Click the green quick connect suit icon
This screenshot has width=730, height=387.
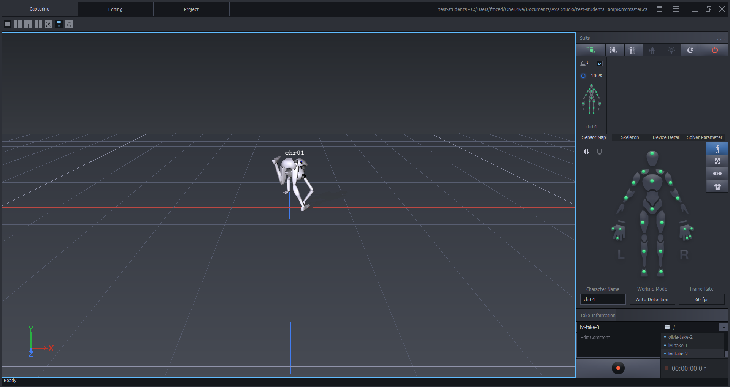click(591, 50)
